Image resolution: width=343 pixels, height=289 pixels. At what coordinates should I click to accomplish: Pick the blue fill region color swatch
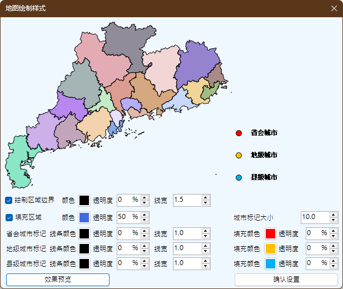[84, 217]
